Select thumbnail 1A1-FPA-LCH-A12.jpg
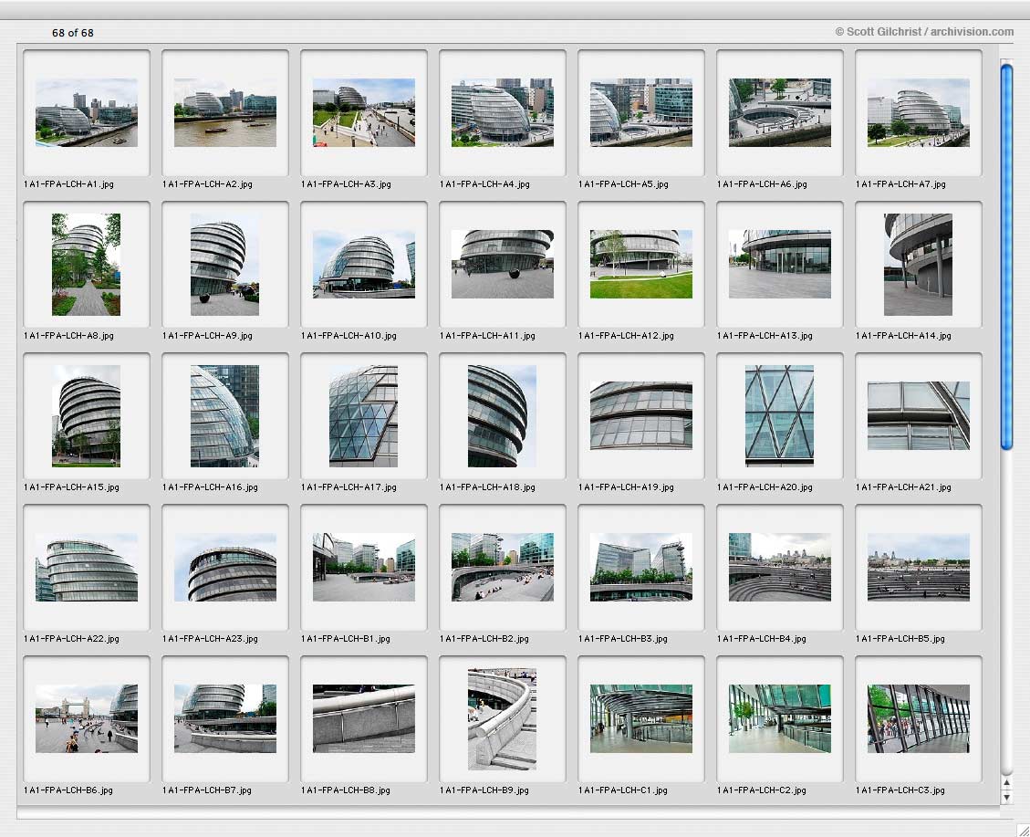 pos(641,264)
